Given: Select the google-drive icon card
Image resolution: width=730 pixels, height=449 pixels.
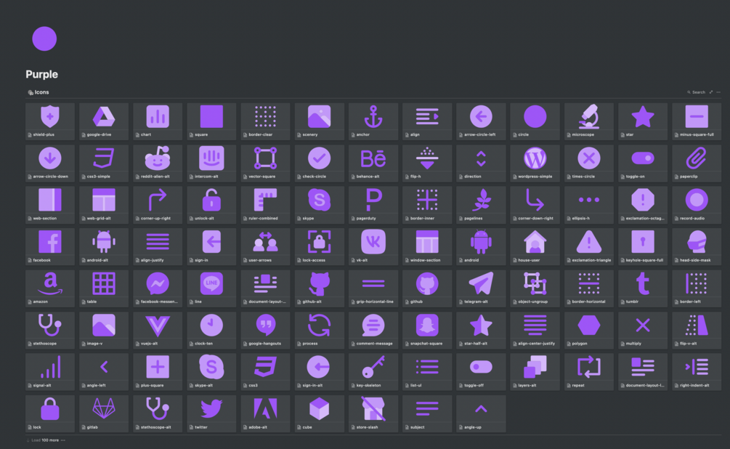Looking at the screenshot, I should [x=104, y=121].
